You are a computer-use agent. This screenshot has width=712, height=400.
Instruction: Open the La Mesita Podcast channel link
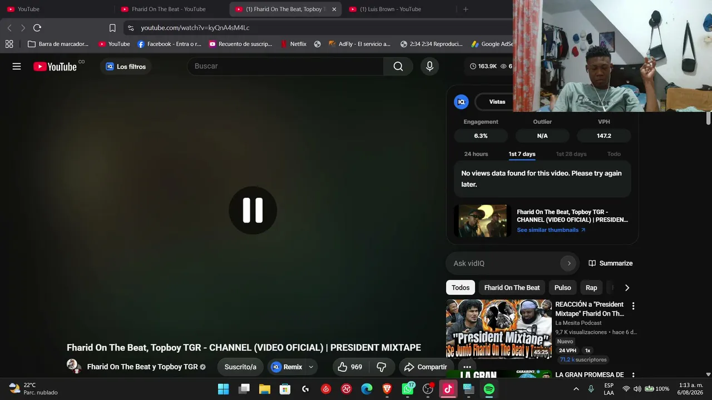click(x=578, y=323)
